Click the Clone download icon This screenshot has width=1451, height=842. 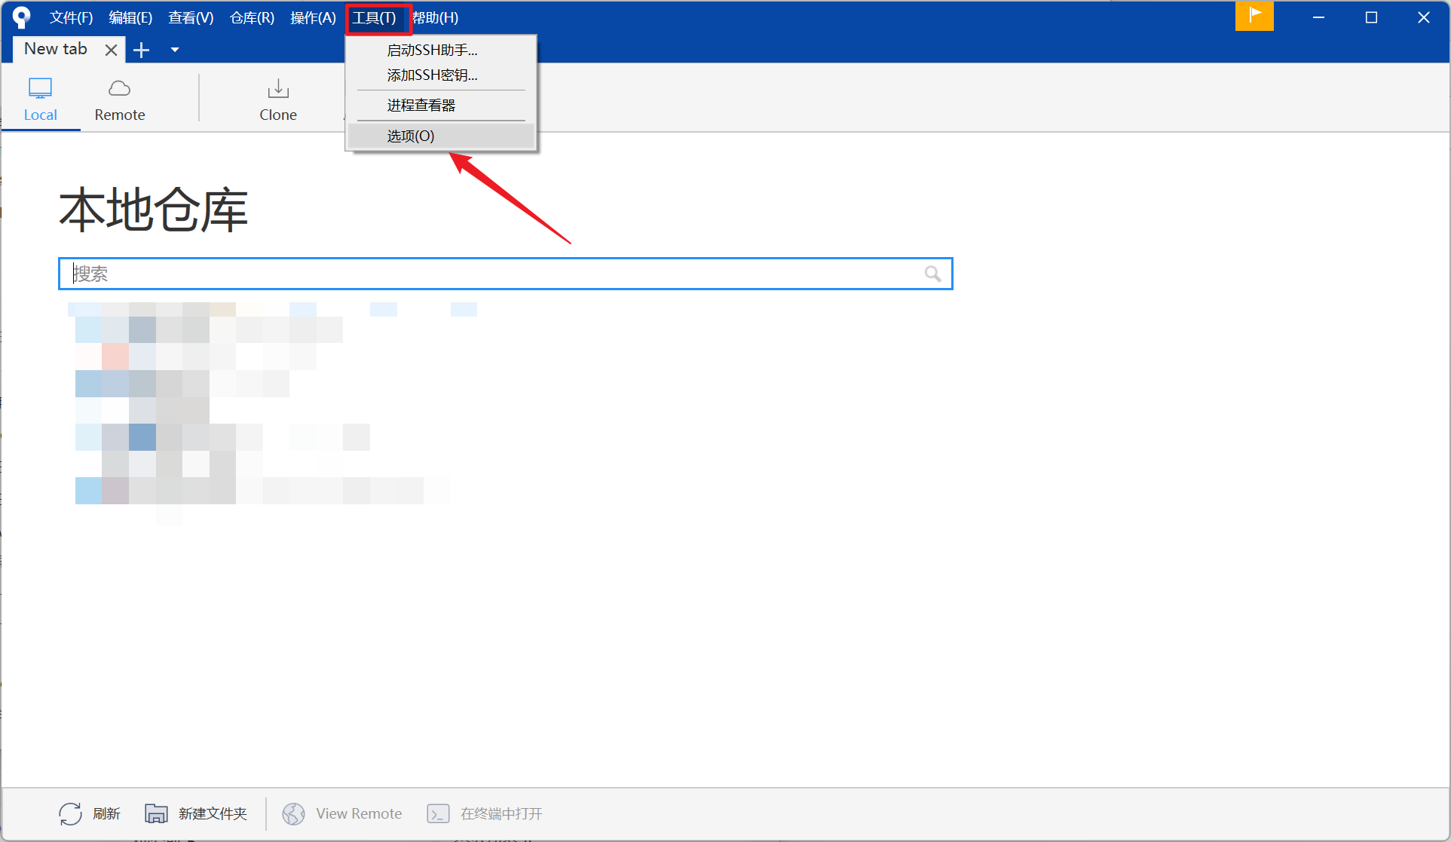(278, 89)
